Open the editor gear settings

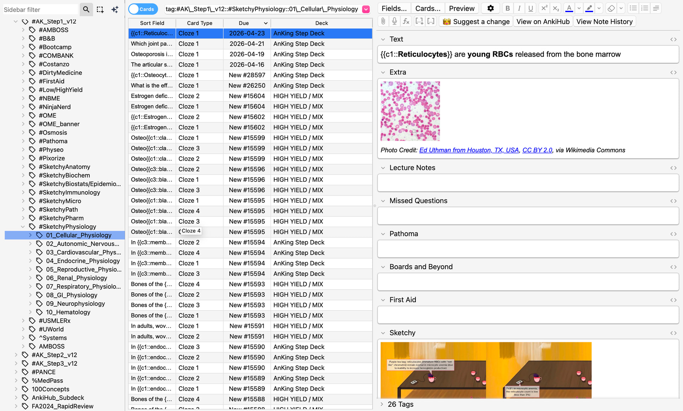click(x=491, y=8)
